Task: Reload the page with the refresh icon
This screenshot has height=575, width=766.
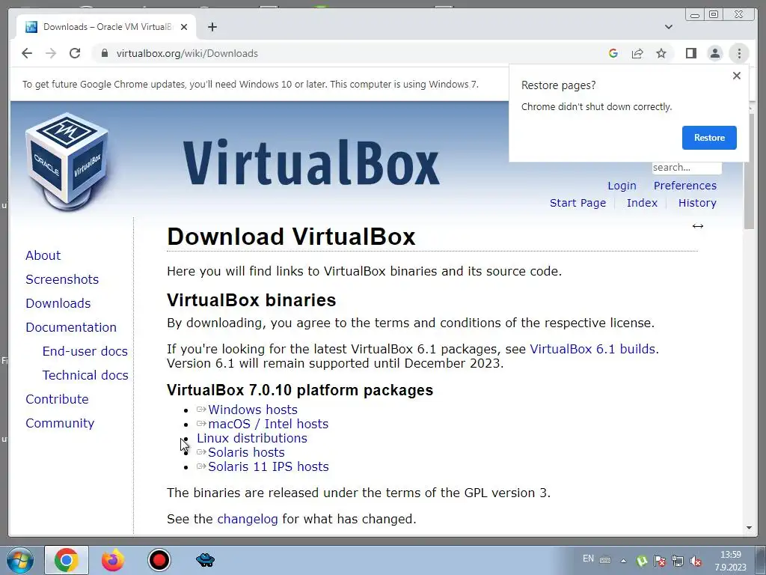Action: click(x=75, y=53)
